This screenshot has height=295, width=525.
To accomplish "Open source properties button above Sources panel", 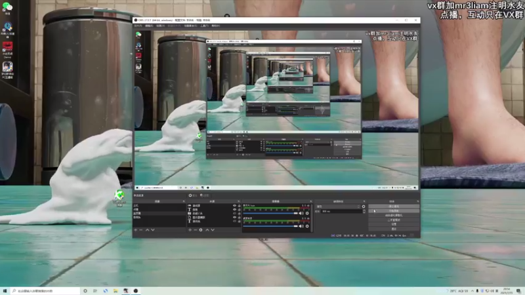I will tap(193, 195).
